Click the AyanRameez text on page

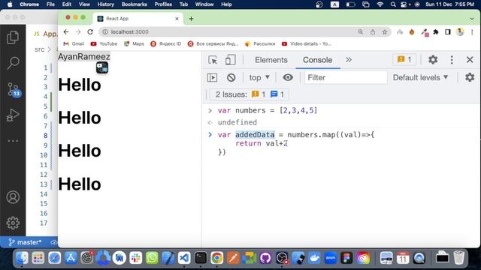[x=84, y=56]
